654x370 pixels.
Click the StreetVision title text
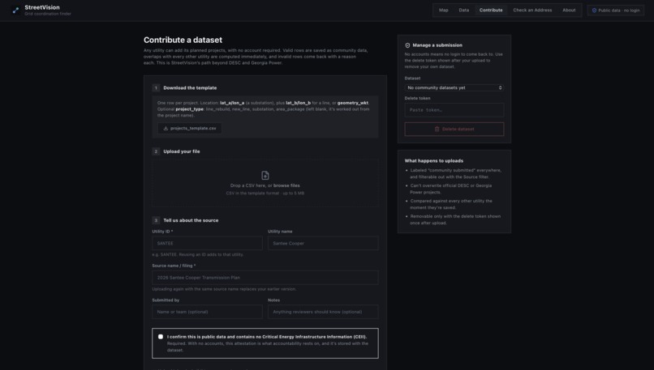click(x=42, y=7)
